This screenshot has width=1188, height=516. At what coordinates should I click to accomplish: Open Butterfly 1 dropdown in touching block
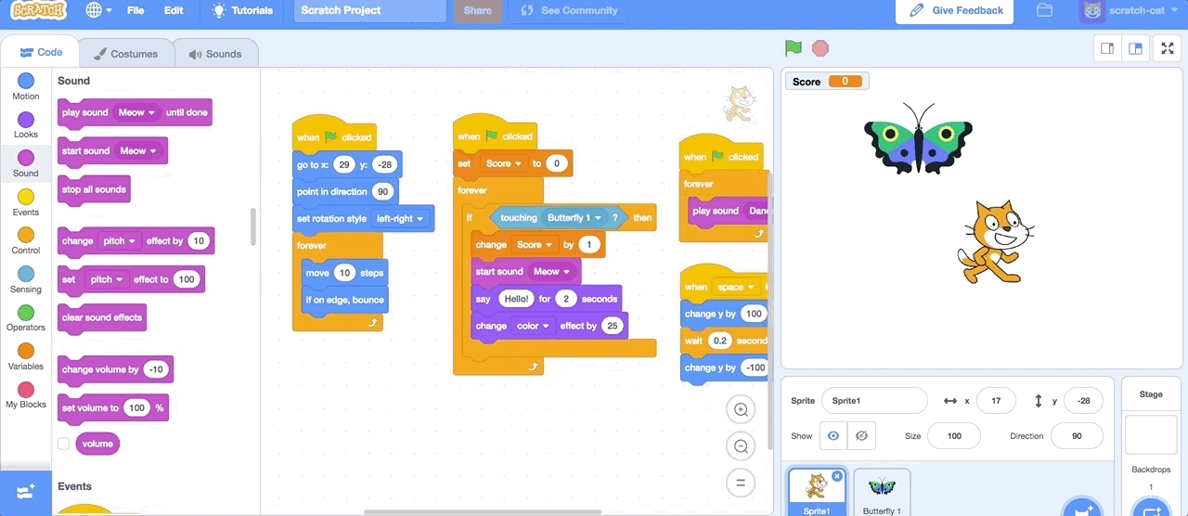574,218
